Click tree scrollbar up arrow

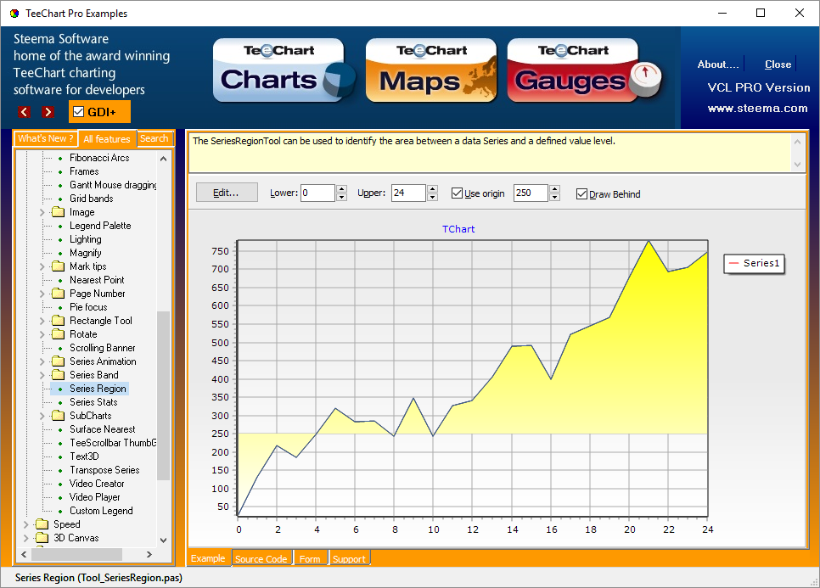coord(164,159)
